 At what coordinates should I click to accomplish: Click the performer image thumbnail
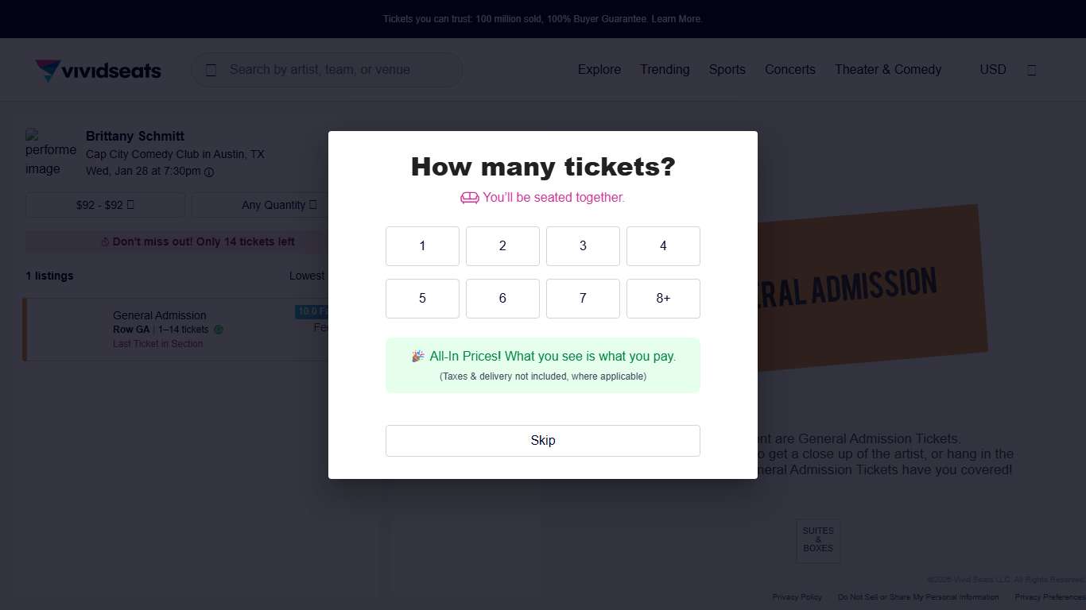click(51, 152)
